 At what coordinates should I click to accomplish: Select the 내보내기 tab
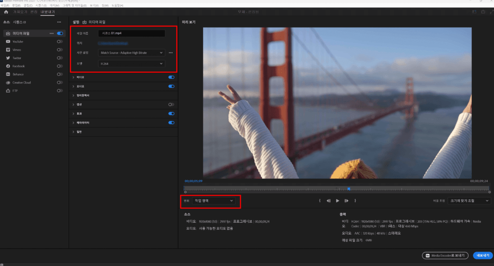[48, 12]
